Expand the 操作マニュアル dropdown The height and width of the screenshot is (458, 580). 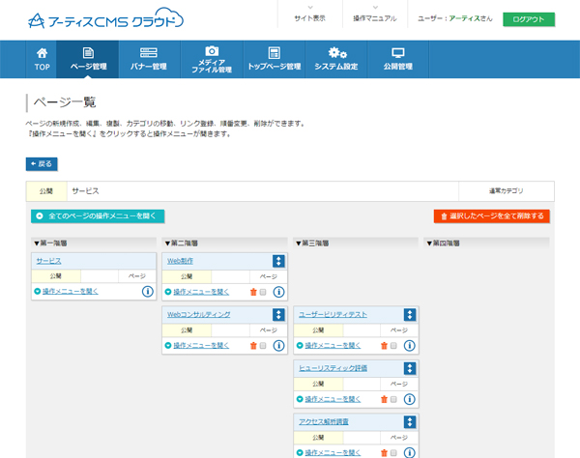pyautogui.click(x=375, y=14)
